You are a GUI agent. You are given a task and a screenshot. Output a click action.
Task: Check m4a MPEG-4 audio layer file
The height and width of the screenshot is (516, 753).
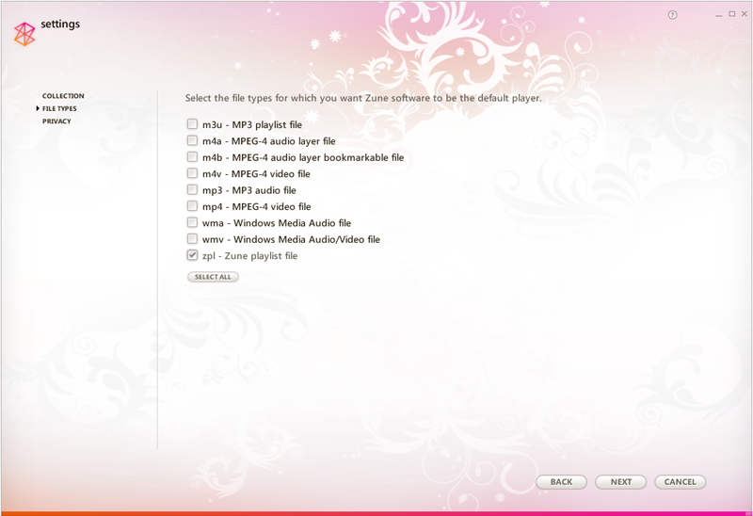coord(192,140)
